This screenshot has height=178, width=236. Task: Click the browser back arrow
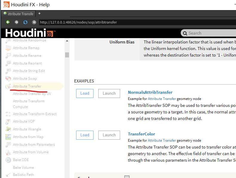pyautogui.click(x=8, y=22)
